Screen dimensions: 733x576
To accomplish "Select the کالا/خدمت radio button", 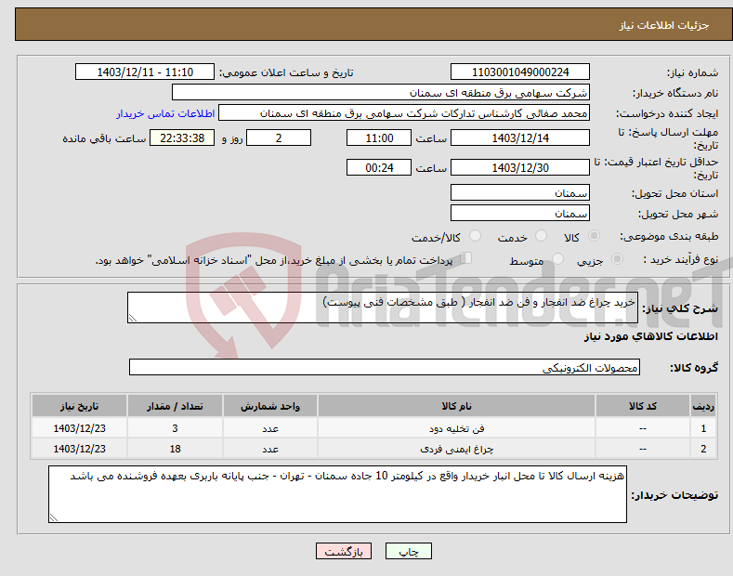I will click(x=475, y=236).
